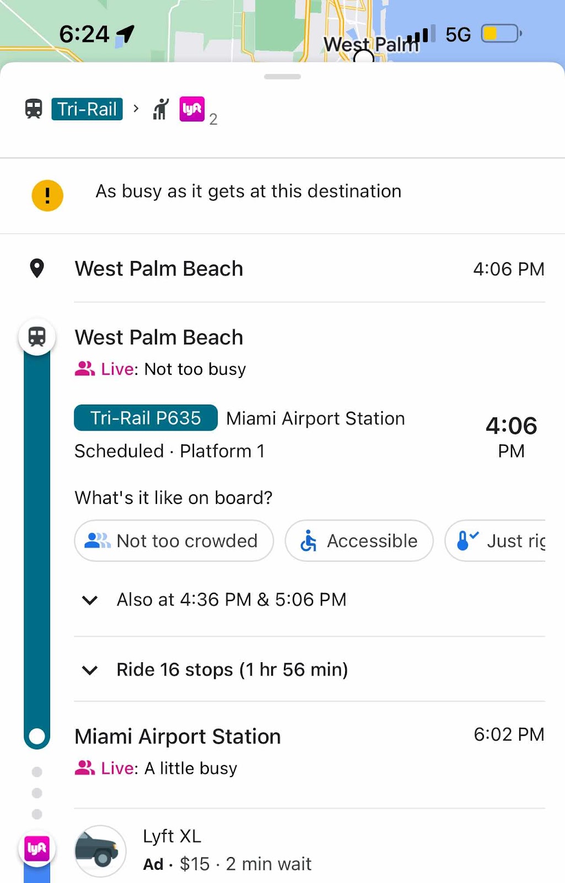Tap the walking person icon

pyautogui.click(x=160, y=109)
